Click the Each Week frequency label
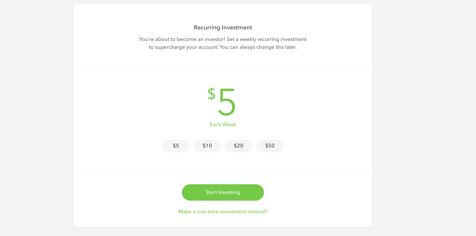The width and height of the screenshot is (476, 236). [x=223, y=124]
